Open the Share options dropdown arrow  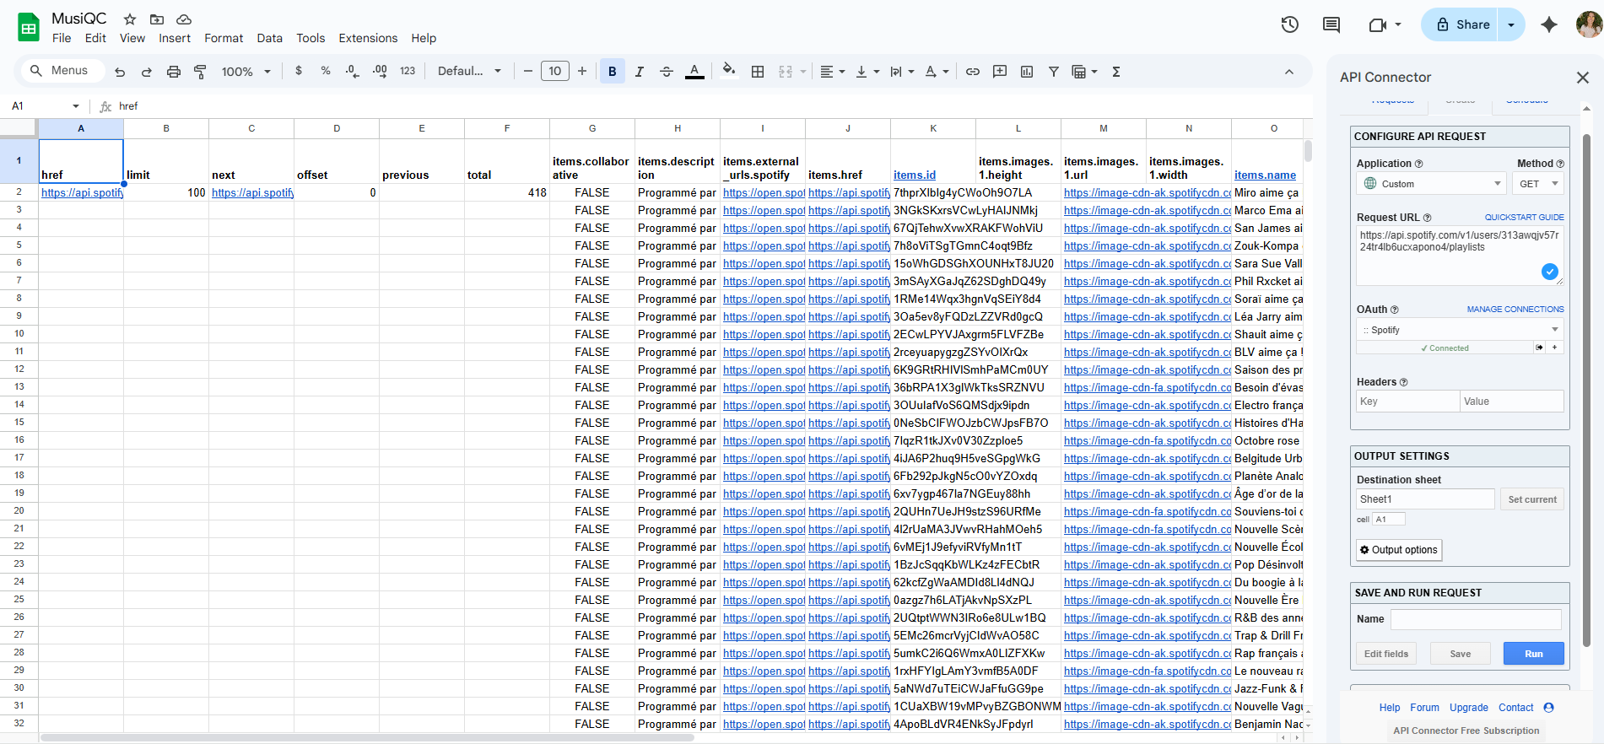[x=1511, y=24]
